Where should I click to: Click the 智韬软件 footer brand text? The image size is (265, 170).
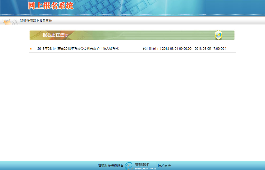143,164
